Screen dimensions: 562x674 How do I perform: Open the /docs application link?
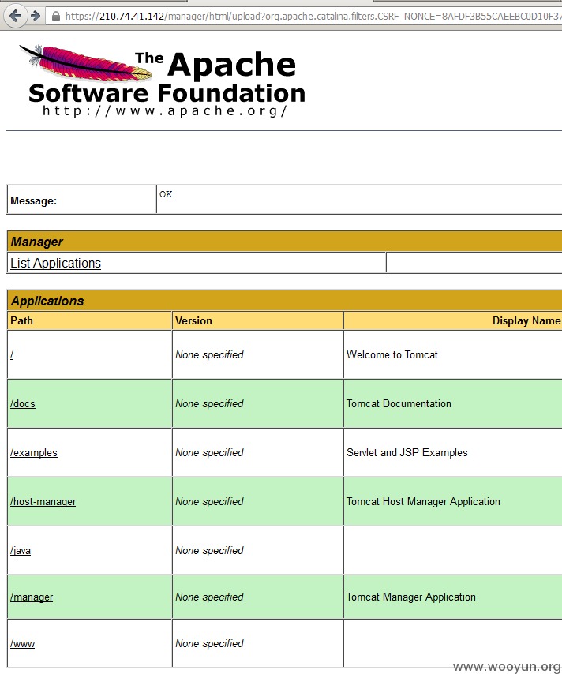23,403
